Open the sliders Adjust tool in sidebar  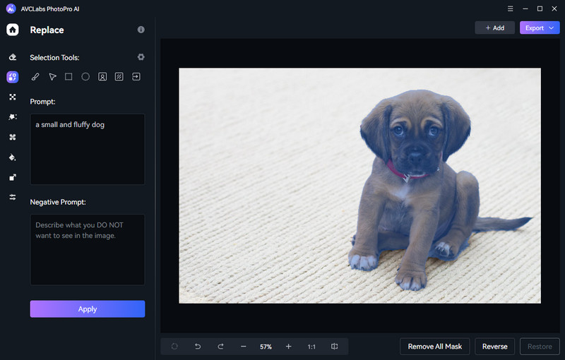pos(13,197)
